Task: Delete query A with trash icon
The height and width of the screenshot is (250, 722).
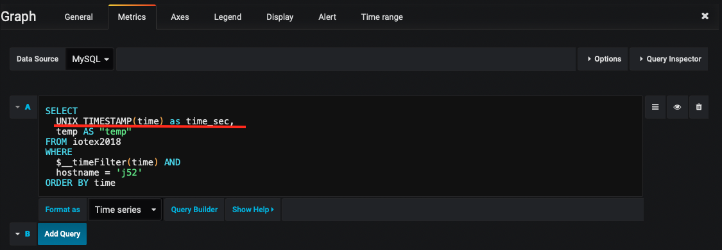Action: pos(699,107)
